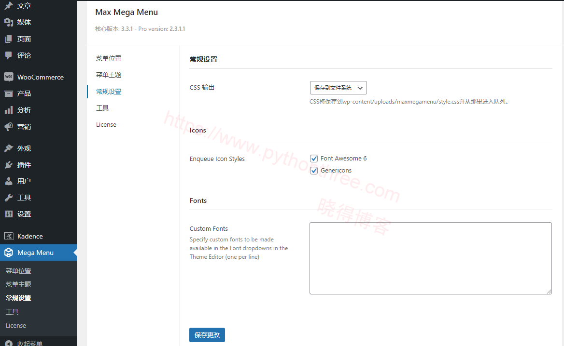Toggle Font Awesome 6 icon styles off
564x346 pixels.
point(314,158)
